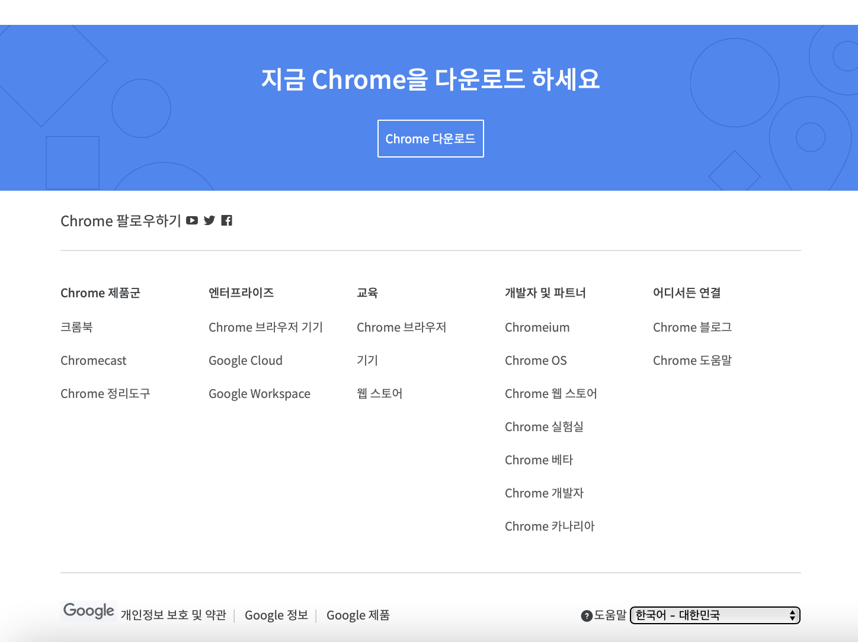Open the Chrome OS link
This screenshot has height=642, width=858.
(536, 361)
